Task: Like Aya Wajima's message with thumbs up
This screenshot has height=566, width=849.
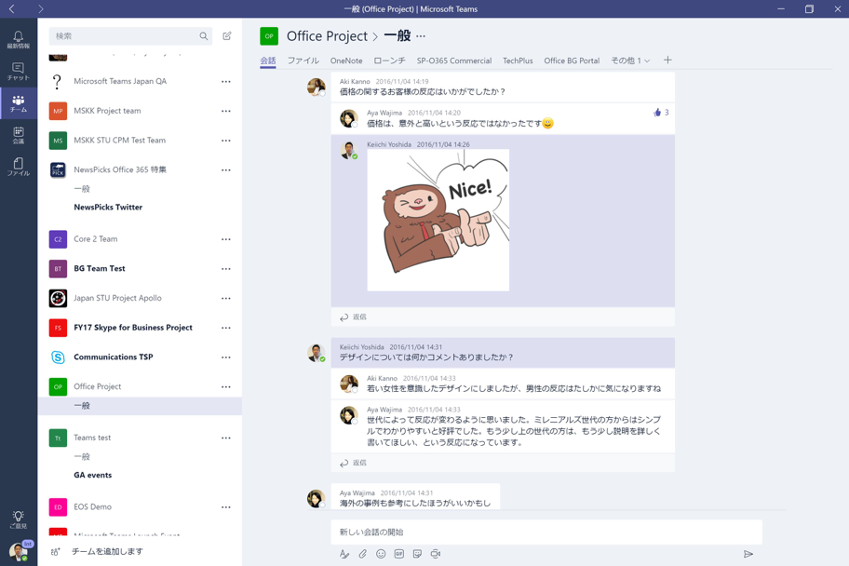Action: pos(657,113)
